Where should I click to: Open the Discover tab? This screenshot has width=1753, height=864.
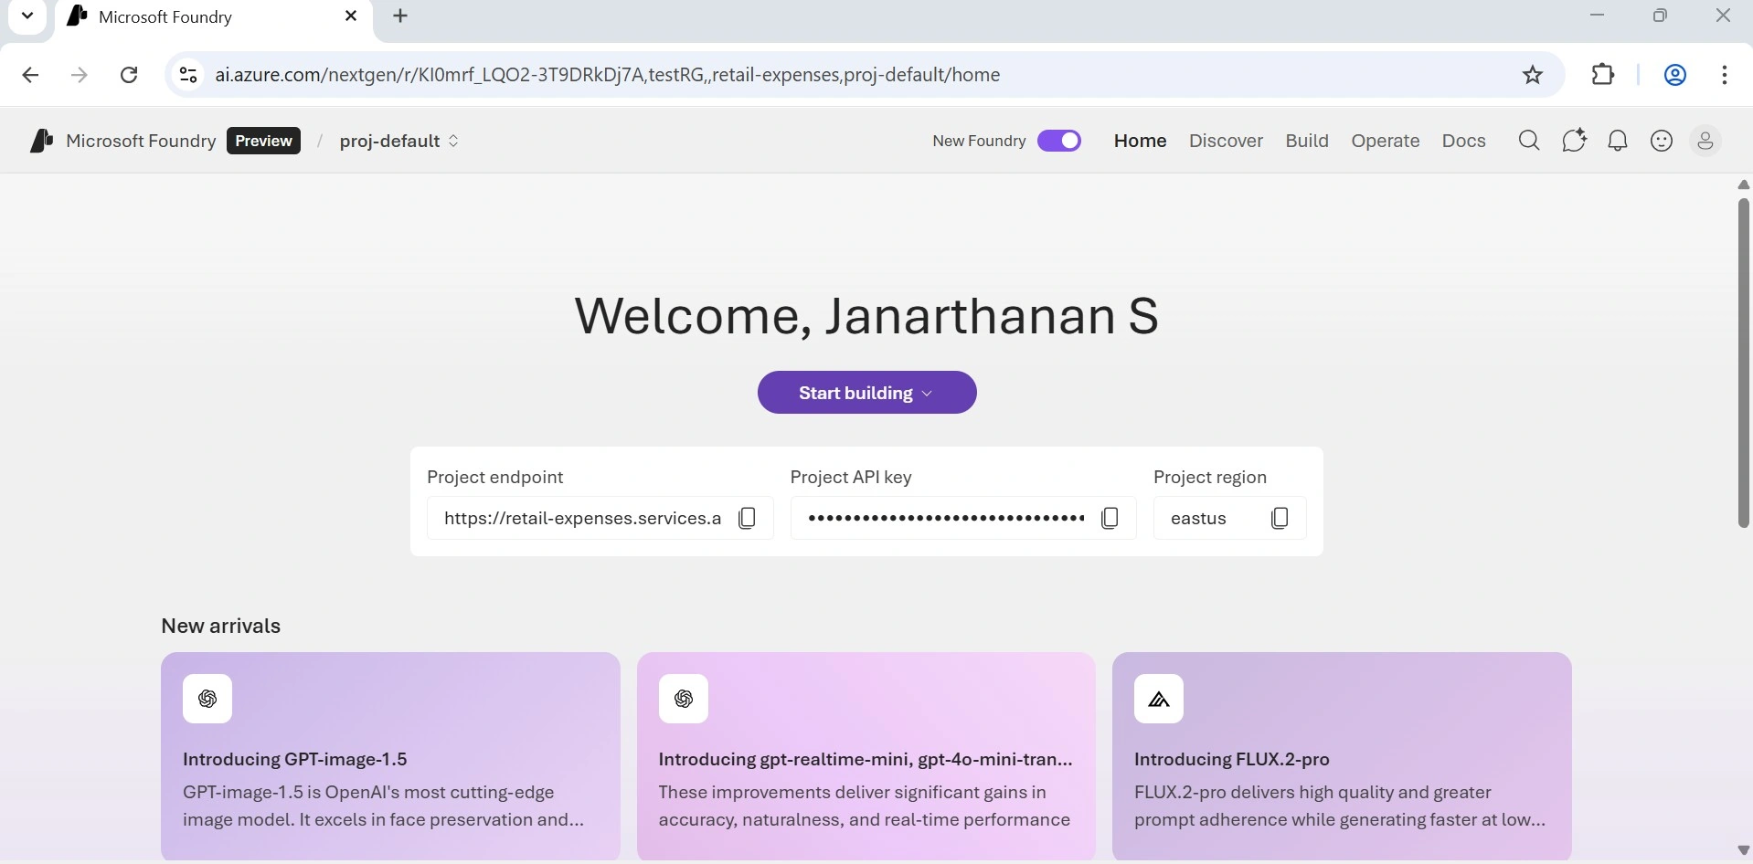coord(1226,141)
